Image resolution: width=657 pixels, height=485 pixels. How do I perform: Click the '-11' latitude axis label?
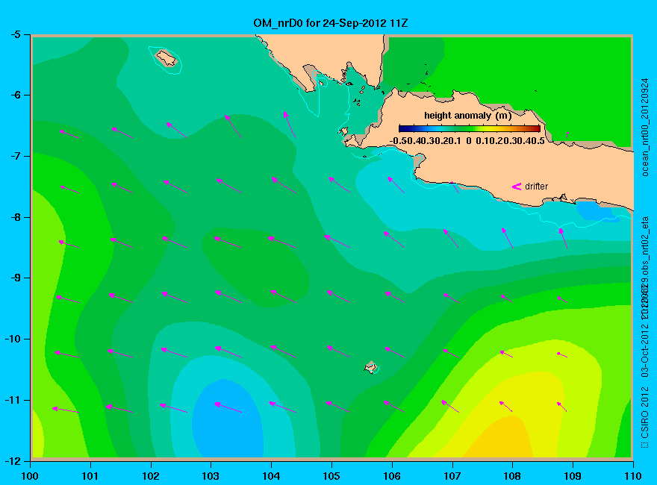[13, 401]
